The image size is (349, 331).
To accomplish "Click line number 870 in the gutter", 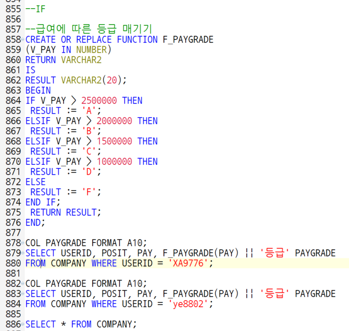I will [13, 162].
